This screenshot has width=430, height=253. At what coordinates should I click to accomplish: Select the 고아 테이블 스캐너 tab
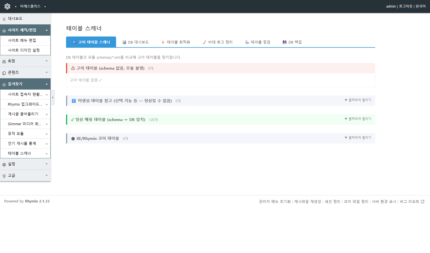(x=91, y=42)
